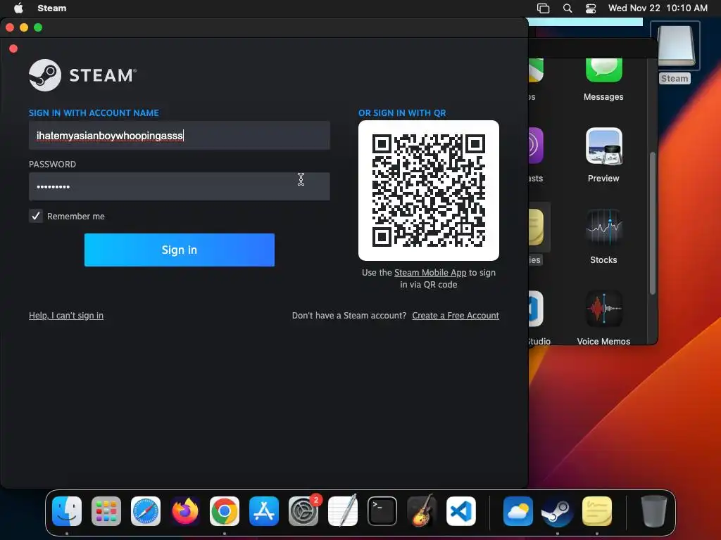Open Control Center in menu bar
Screen dimensions: 721x540
tap(591, 8)
